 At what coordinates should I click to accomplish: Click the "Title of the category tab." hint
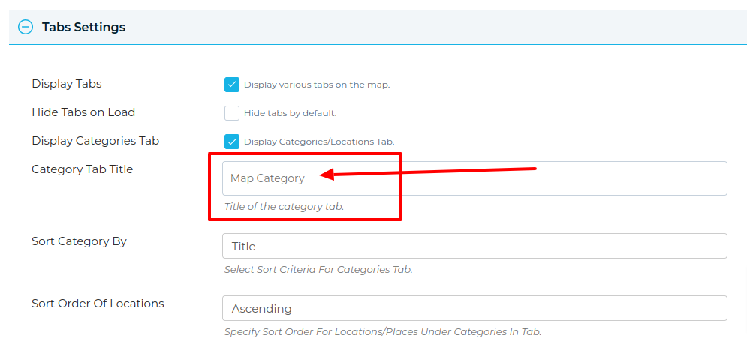click(284, 206)
